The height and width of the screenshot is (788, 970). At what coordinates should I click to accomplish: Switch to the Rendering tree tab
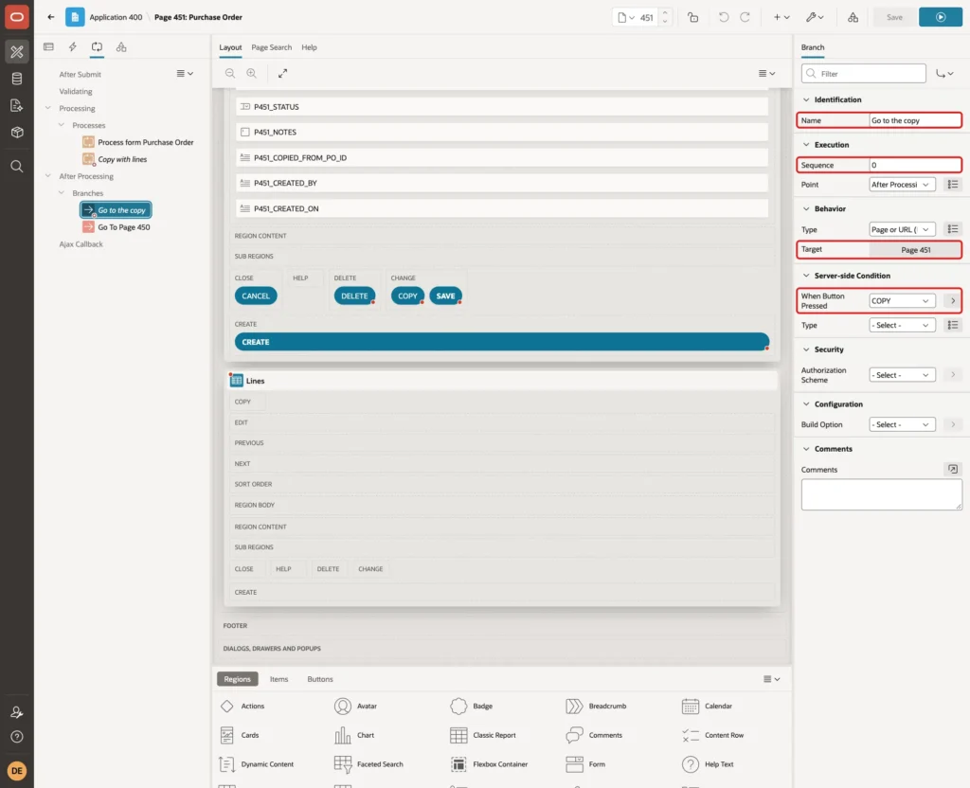49,47
